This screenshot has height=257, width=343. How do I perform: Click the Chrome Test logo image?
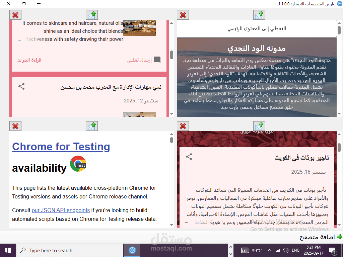point(78,164)
